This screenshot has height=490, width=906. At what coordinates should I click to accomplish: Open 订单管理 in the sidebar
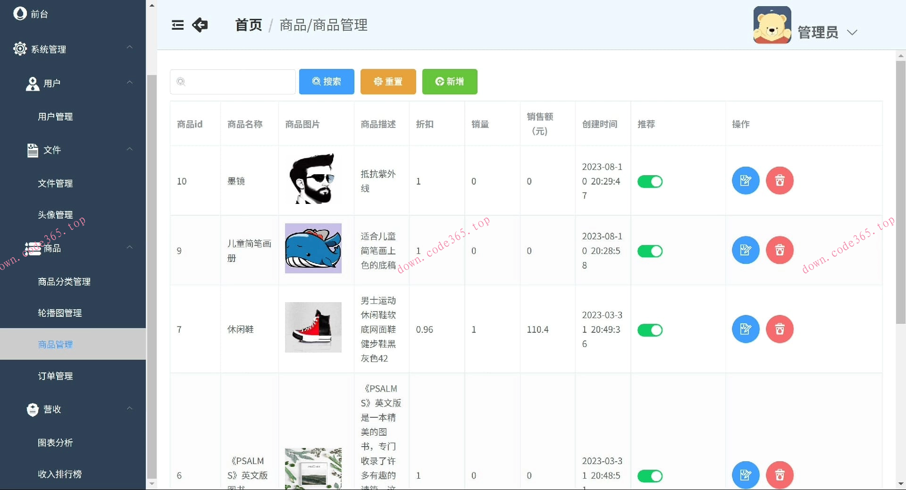pos(55,376)
